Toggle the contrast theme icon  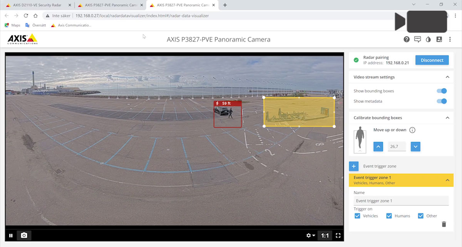click(x=428, y=39)
